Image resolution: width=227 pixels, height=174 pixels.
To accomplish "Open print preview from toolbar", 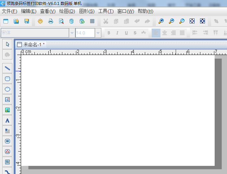I will coord(61,21).
